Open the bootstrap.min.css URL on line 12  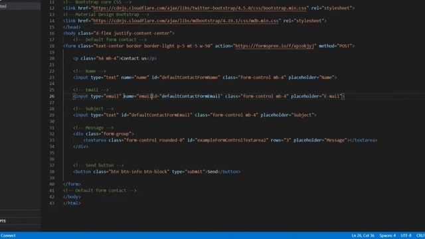pyautogui.click(x=200, y=8)
